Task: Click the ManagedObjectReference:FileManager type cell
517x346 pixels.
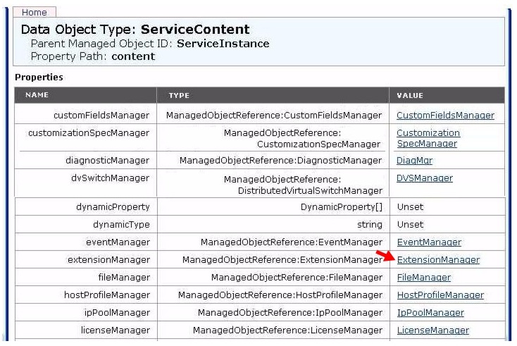Action: coord(274,278)
